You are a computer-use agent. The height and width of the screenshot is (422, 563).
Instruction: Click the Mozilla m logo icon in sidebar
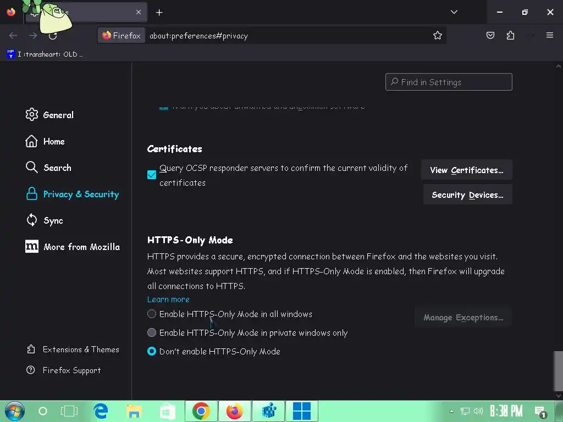(31, 247)
